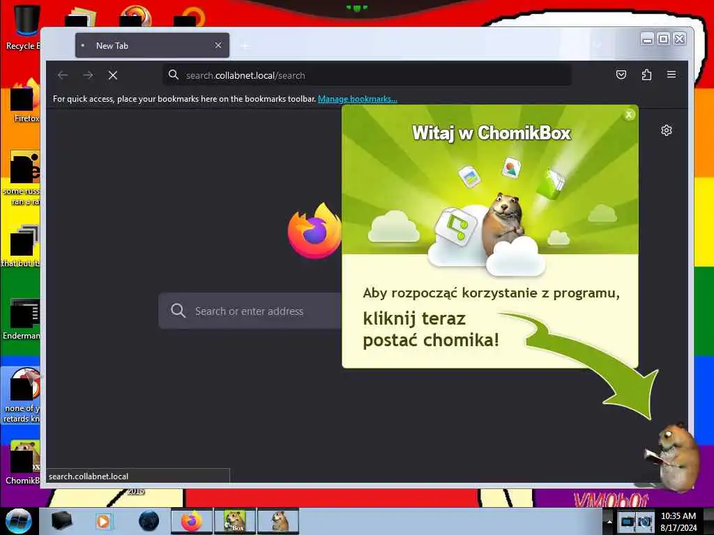The width and height of the screenshot is (714, 535).
Task: Show hidden system tray icons
Action: pyautogui.click(x=609, y=521)
